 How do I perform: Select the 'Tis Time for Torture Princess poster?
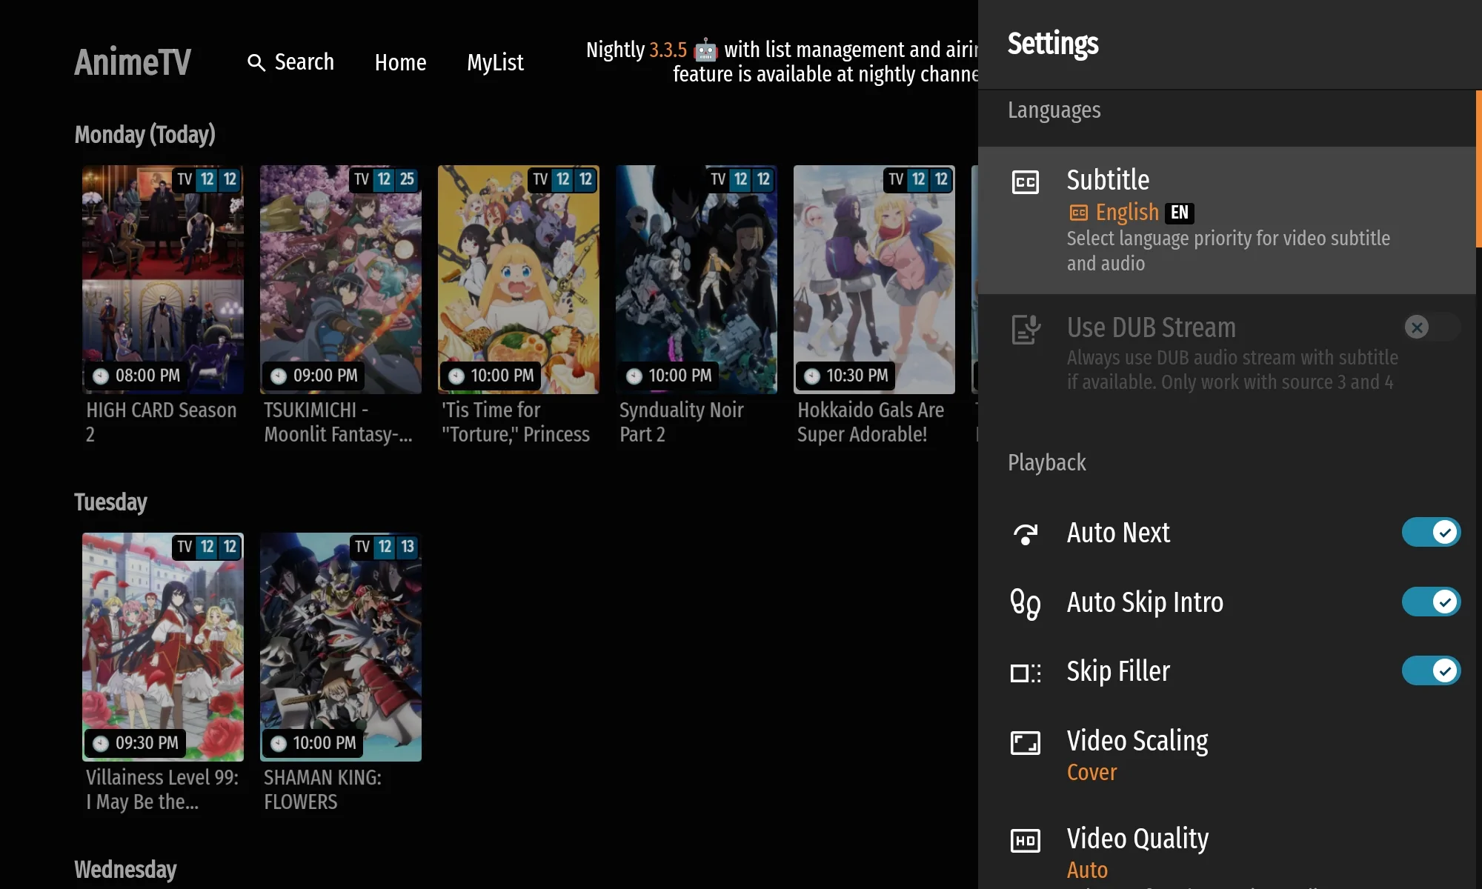(519, 279)
